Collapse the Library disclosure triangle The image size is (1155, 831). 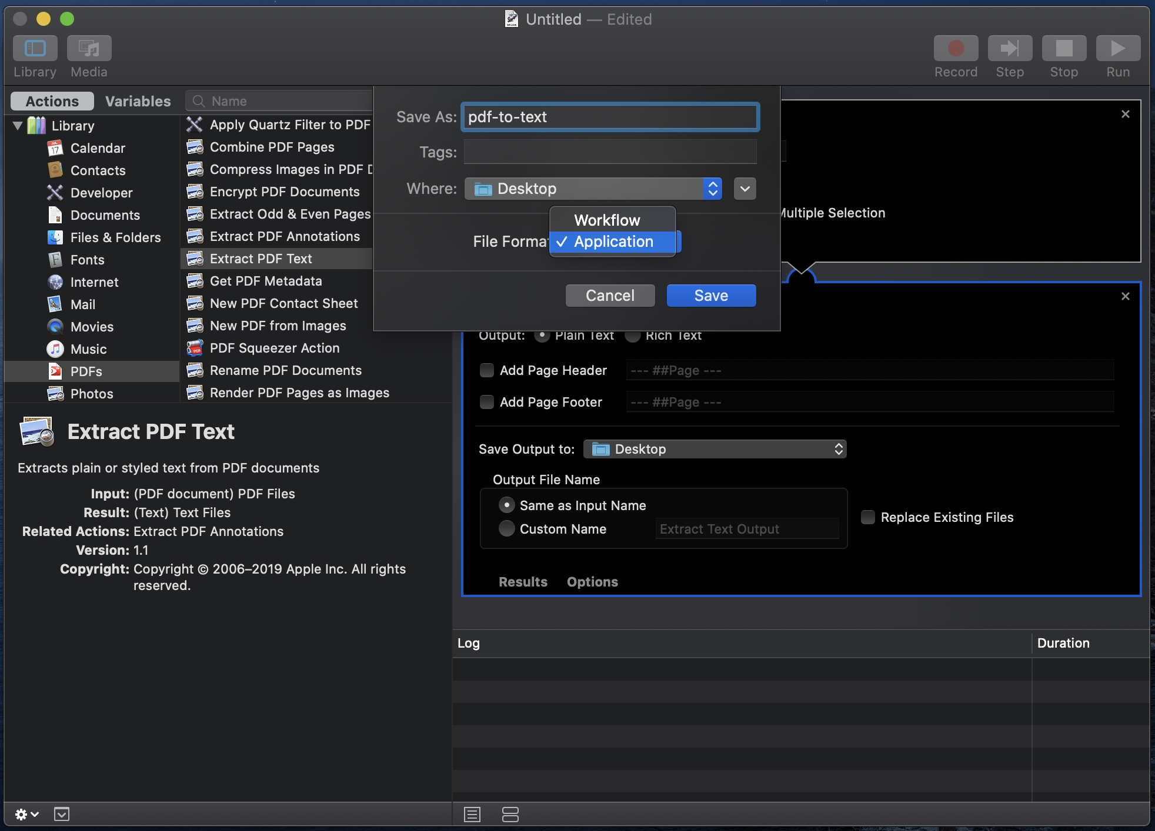click(x=18, y=126)
